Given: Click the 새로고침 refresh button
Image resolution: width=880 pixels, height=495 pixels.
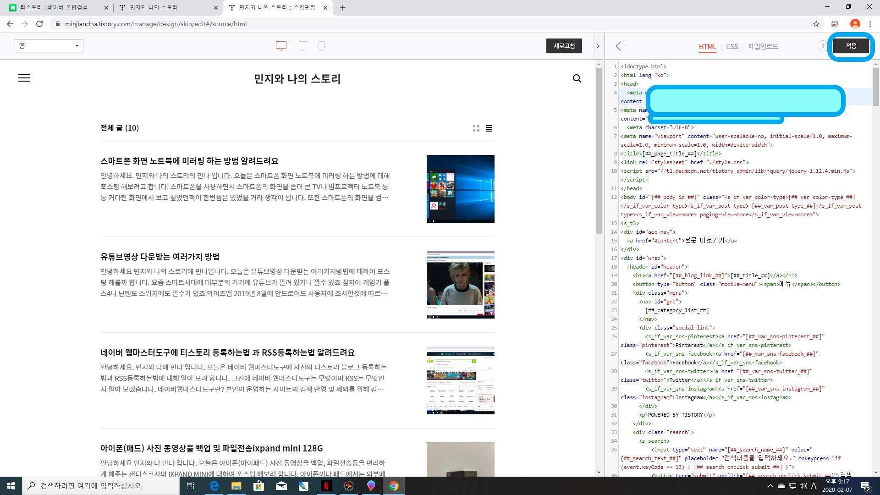Looking at the screenshot, I should (x=564, y=46).
